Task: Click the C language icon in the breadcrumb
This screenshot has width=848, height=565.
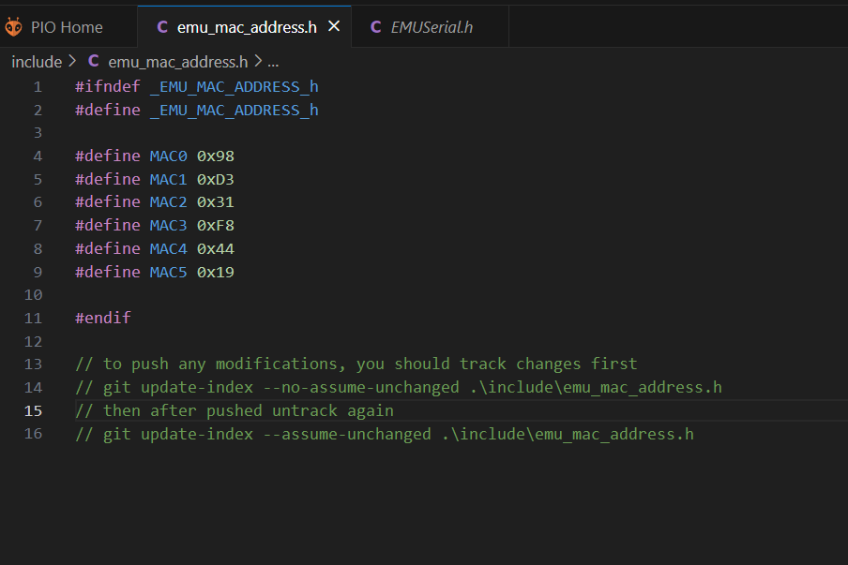Action: pyautogui.click(x=93, y=62)
